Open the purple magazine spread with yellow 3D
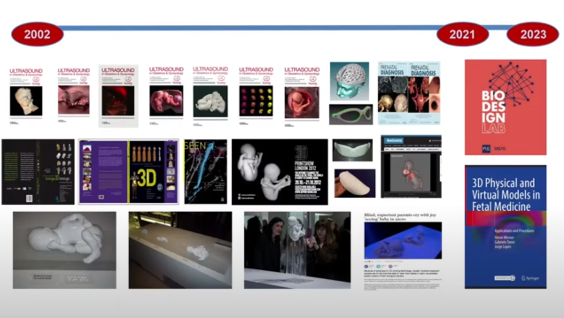This screenshot has width=564, height=318. pos(128,172)
